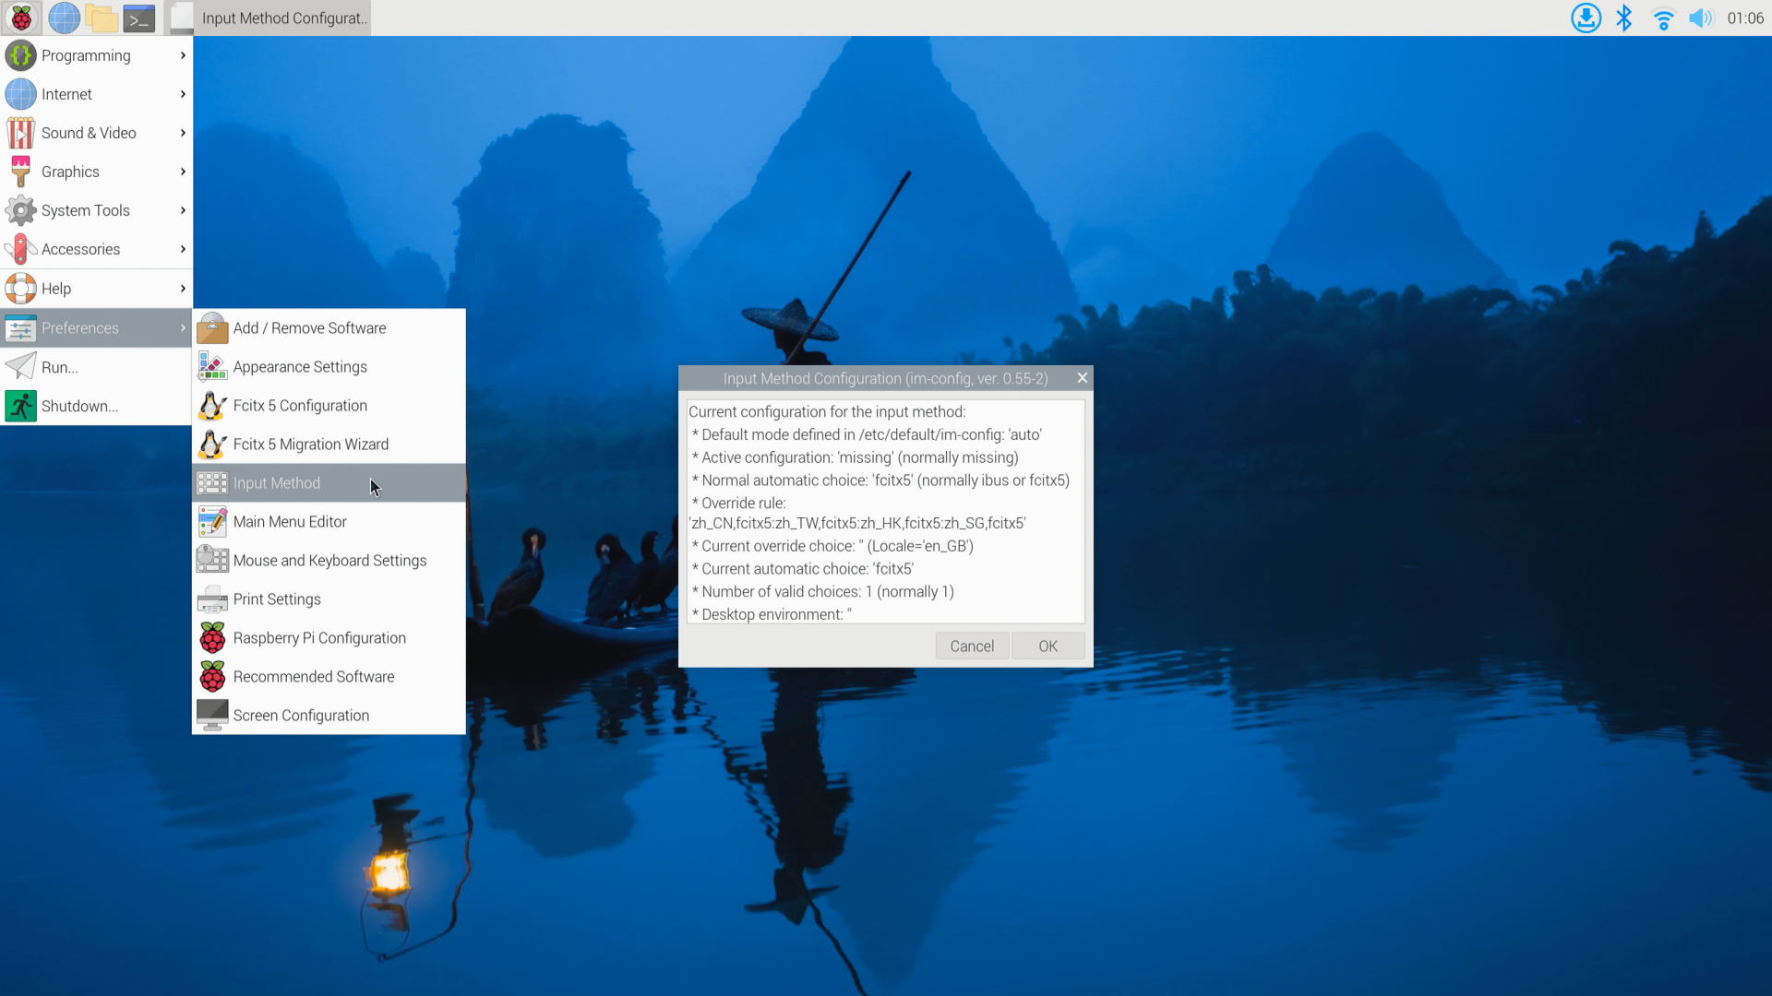Open the Raspberry Pi main menu icon
Viewport: 1772px width, 996px height.
[x=20, y=18]
